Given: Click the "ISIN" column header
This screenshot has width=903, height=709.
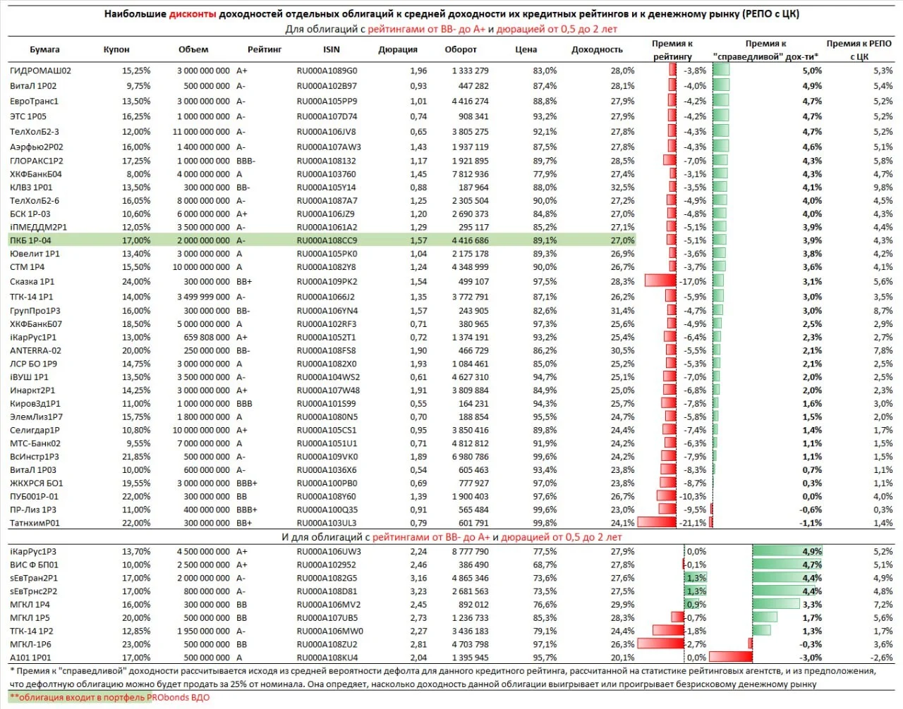Looking at the screenshot, I should click(332, 49).
